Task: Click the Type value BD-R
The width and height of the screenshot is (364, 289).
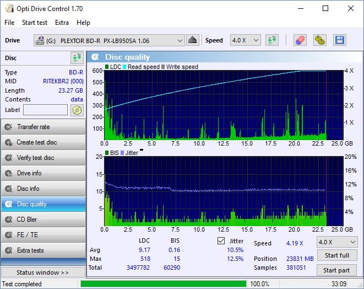Action: pyautogui.click(x=76, y=72)
